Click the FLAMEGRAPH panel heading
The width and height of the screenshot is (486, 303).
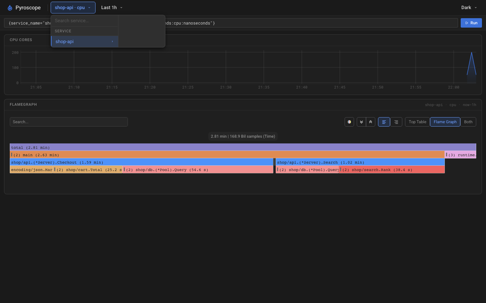click(x=23, y=105)
